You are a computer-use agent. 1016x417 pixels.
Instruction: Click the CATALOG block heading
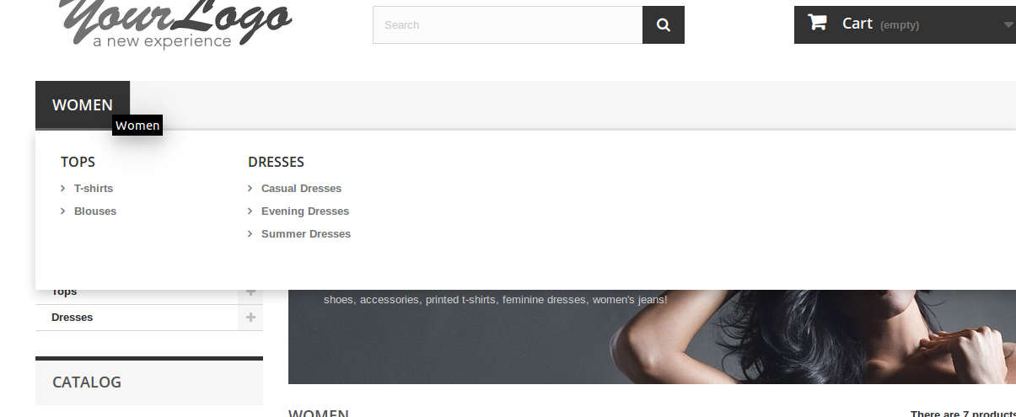87,382
